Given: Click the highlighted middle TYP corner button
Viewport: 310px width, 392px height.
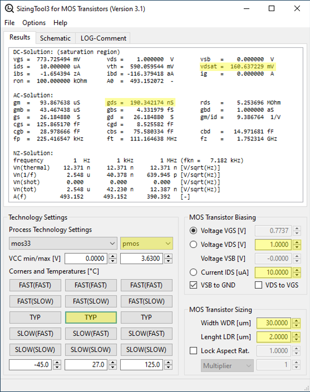Looking at the screenshot, I should pyautogui.click(x=91, y=317).
